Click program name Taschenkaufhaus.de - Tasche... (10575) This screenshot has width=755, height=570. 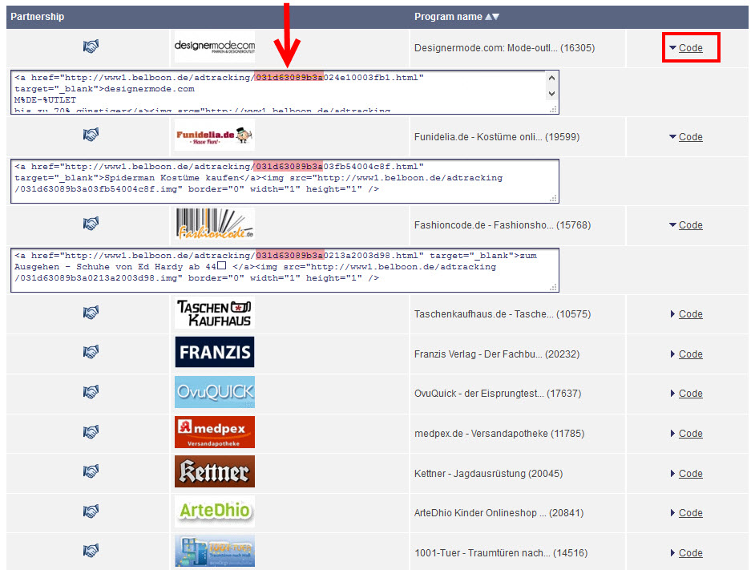503,314
